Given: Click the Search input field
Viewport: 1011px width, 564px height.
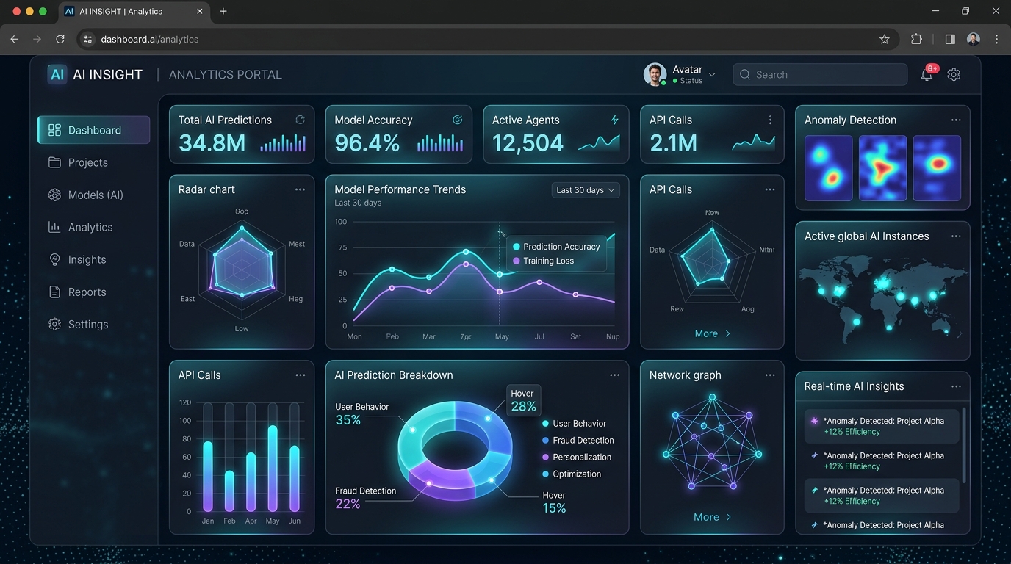Looking at the screenshot, I should tap(820, 74).
